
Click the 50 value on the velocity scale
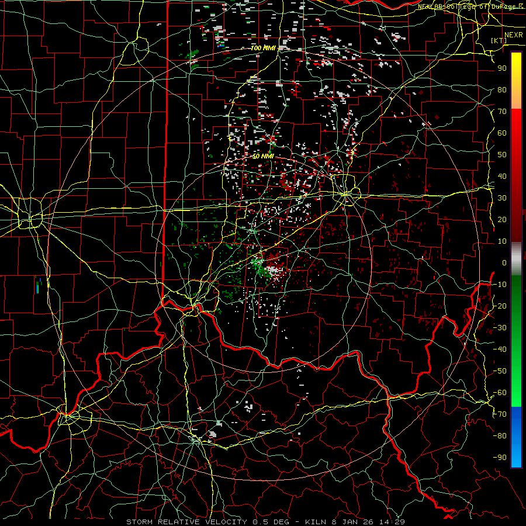(x=502, y=155)
